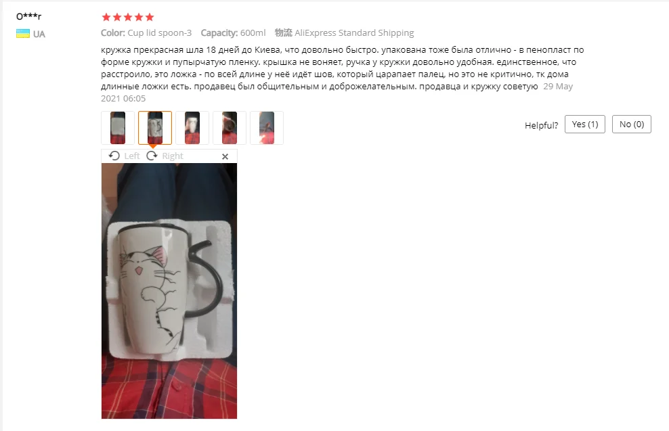Viewport: 669px width, 431px height.
Task: Open the fifth review photo thumbnail
Action: tap(267, 128)
